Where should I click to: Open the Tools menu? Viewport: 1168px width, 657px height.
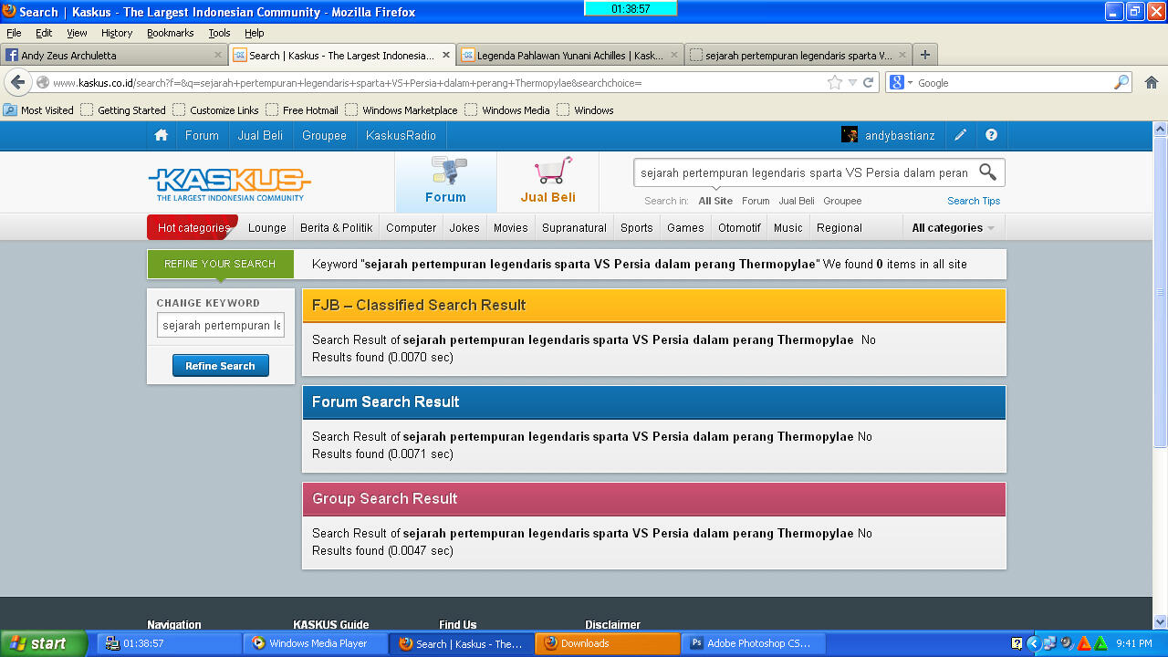point(219,33)
